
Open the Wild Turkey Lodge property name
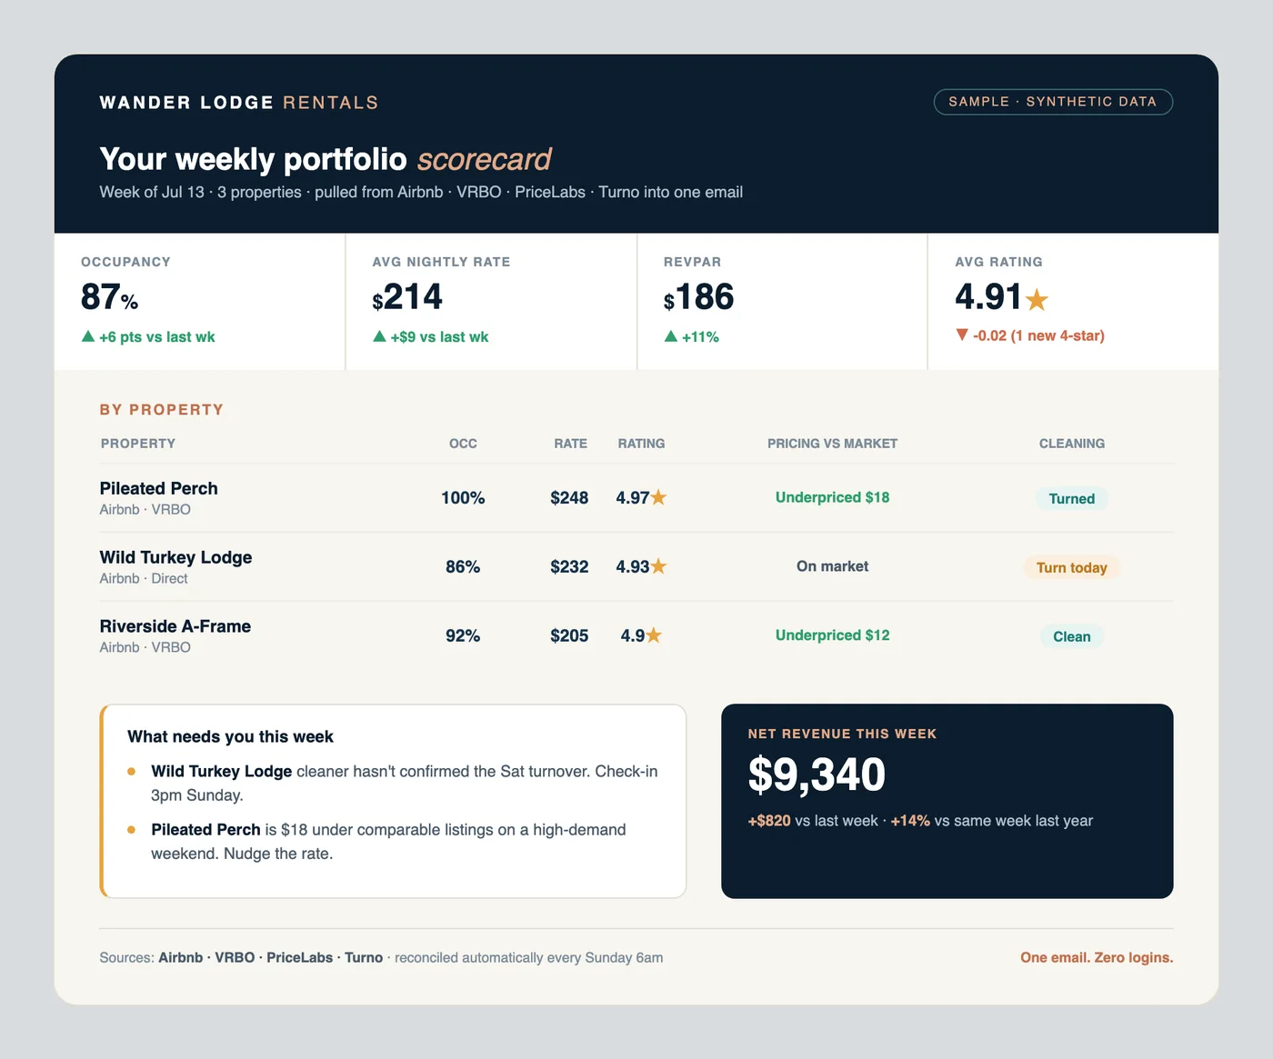tap(175, 557)
